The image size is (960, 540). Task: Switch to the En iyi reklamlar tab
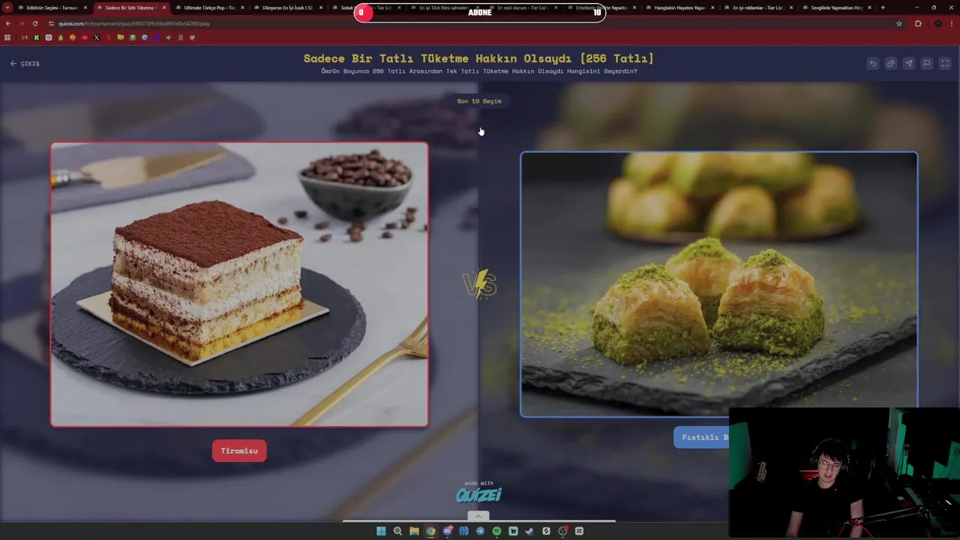[757, 7]
